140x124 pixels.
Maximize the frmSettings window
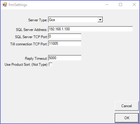(x=120, y=5)
